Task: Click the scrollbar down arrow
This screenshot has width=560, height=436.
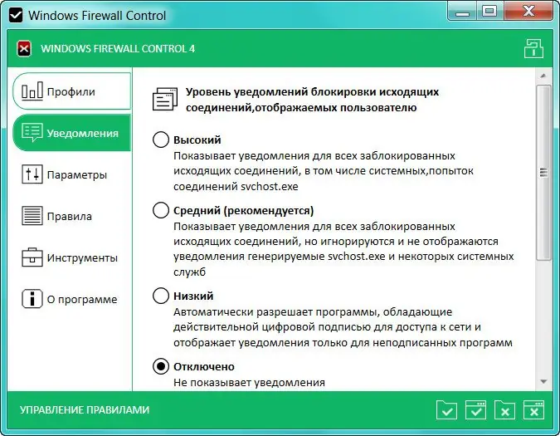Action: (543, 382)
